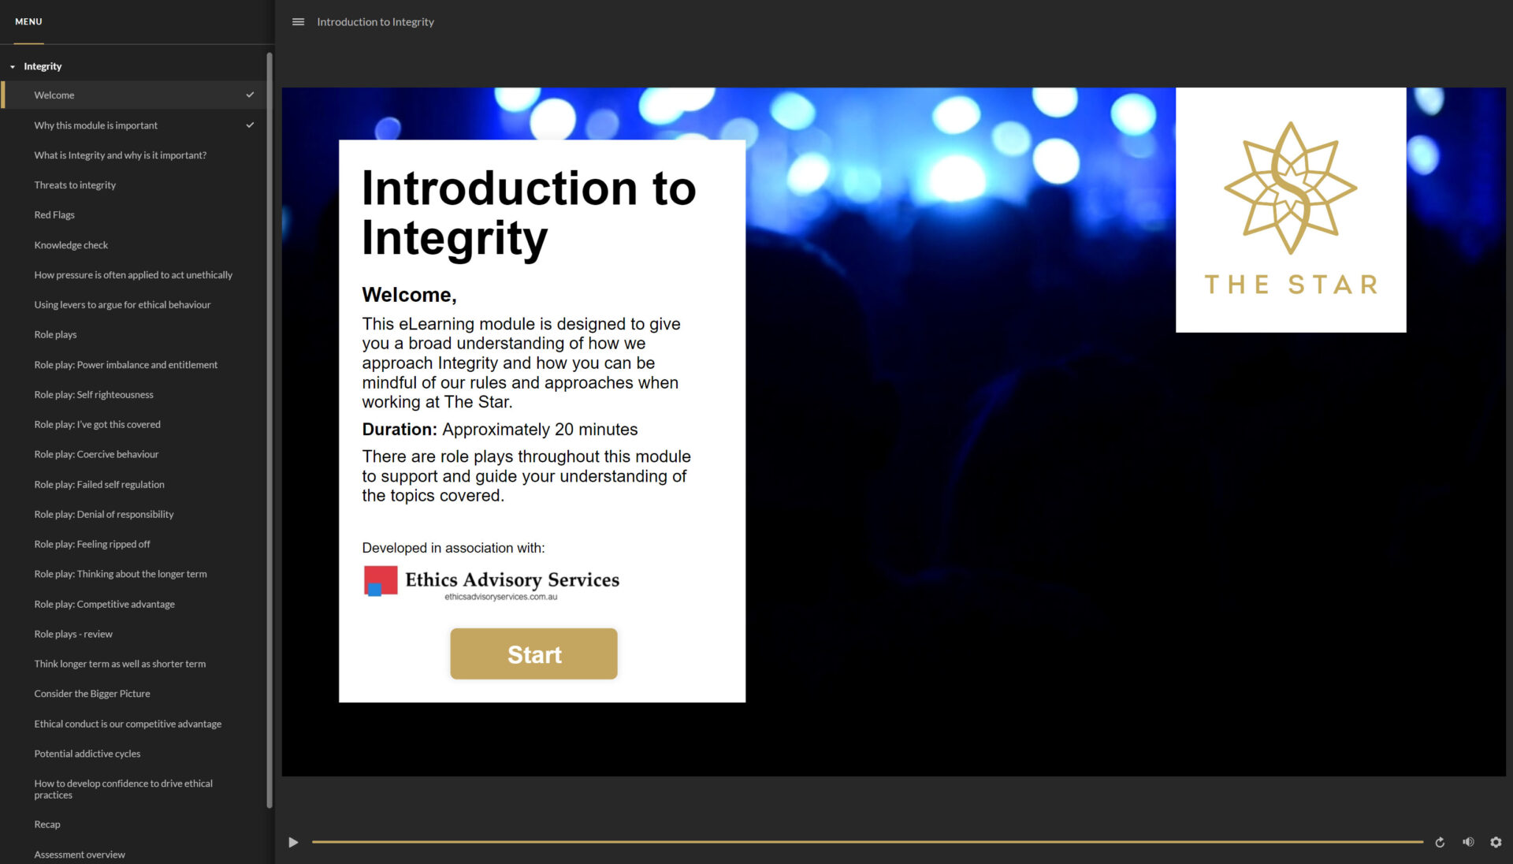Collapse the Integrity section arrow

tap(13, 67)
